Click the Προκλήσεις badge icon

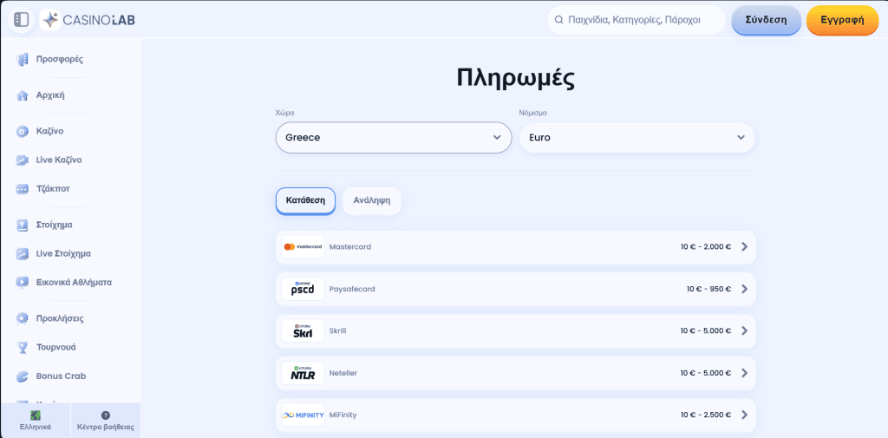click(22, 318)
